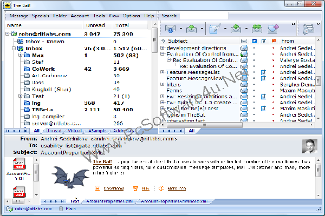This screenshot has width=325, height=216.
Task: Sort by attachment column header icon
Action: [x=263, y=41]
